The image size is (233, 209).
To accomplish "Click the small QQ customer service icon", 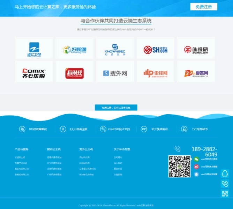I will (x=196, y=174).
